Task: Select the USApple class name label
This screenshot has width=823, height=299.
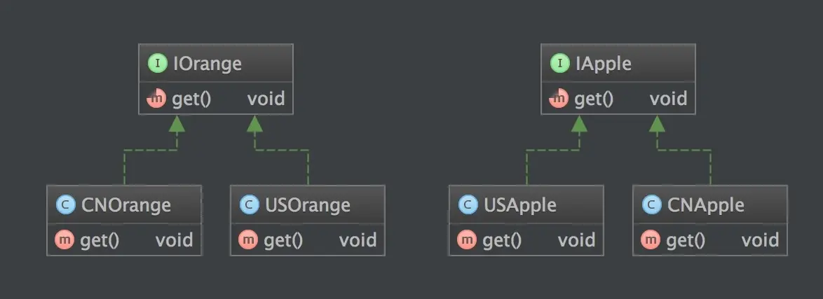Action: (x=519, y=205)
